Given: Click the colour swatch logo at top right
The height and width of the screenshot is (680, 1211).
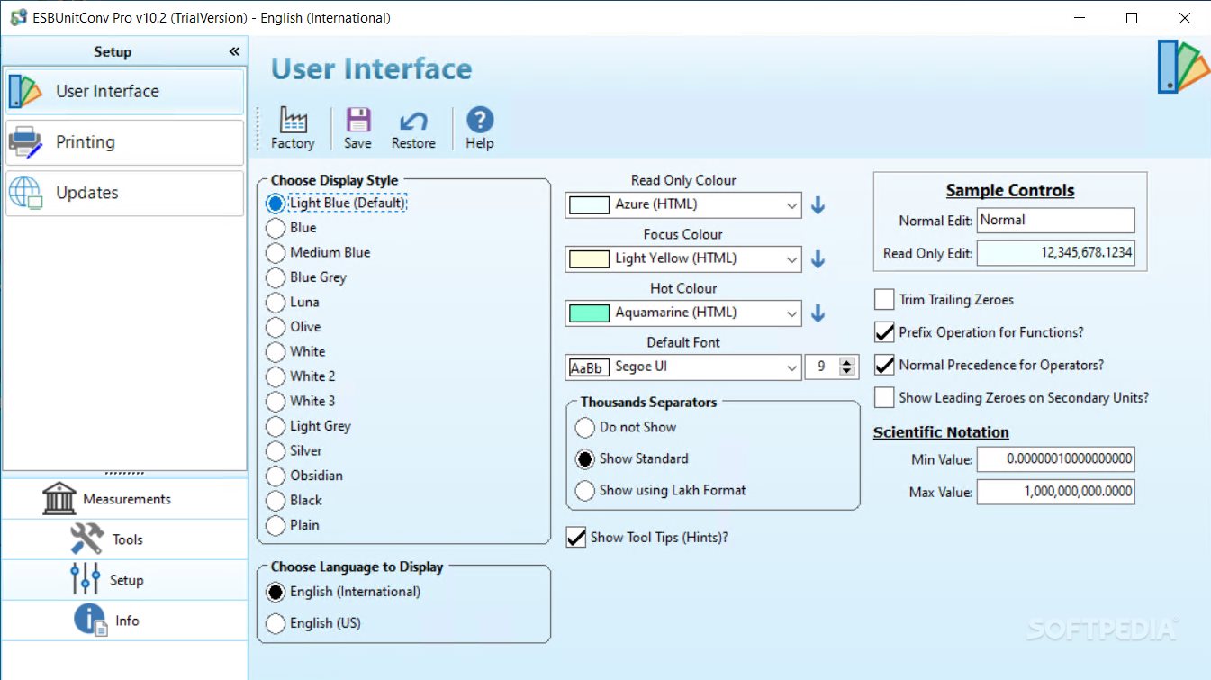Looking at the screenshot, I should (x=1183, y=68).
